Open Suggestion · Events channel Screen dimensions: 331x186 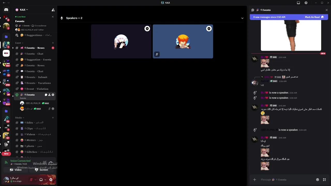(35, 60)
